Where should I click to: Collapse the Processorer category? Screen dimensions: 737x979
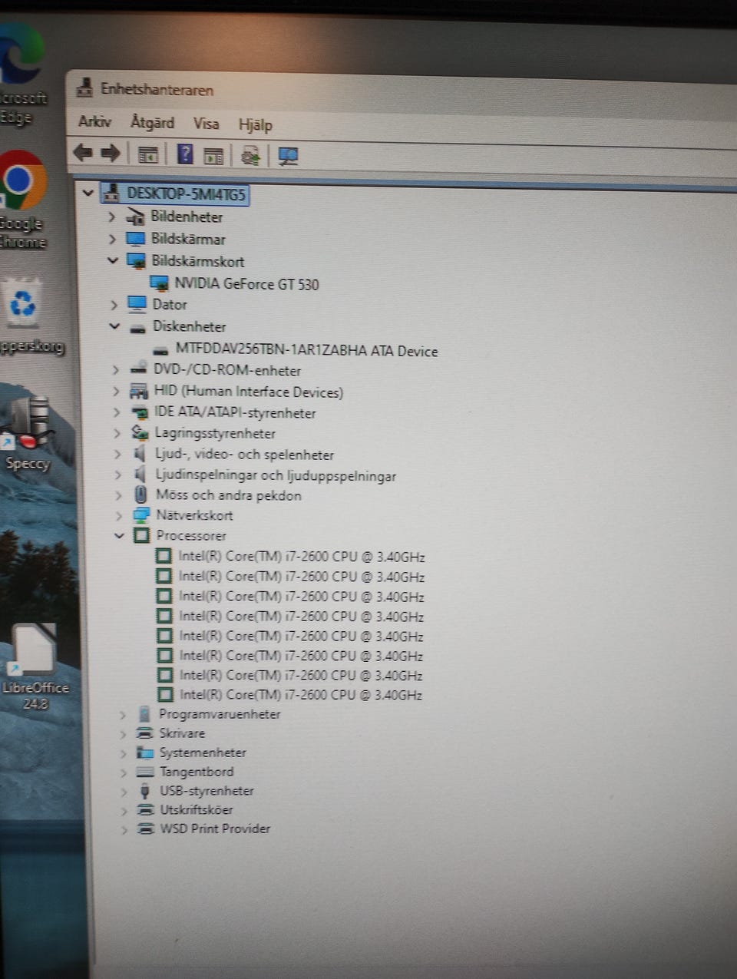point(119,535)
